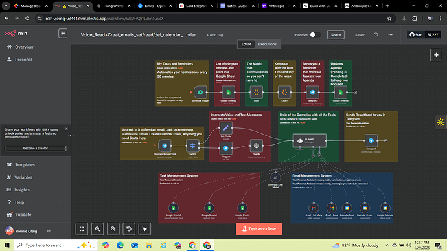Image resolution: width=447 pixels, height=251 pixels.
Task: Select the Schedule Trigger node
Action: (x=200, y=93)
